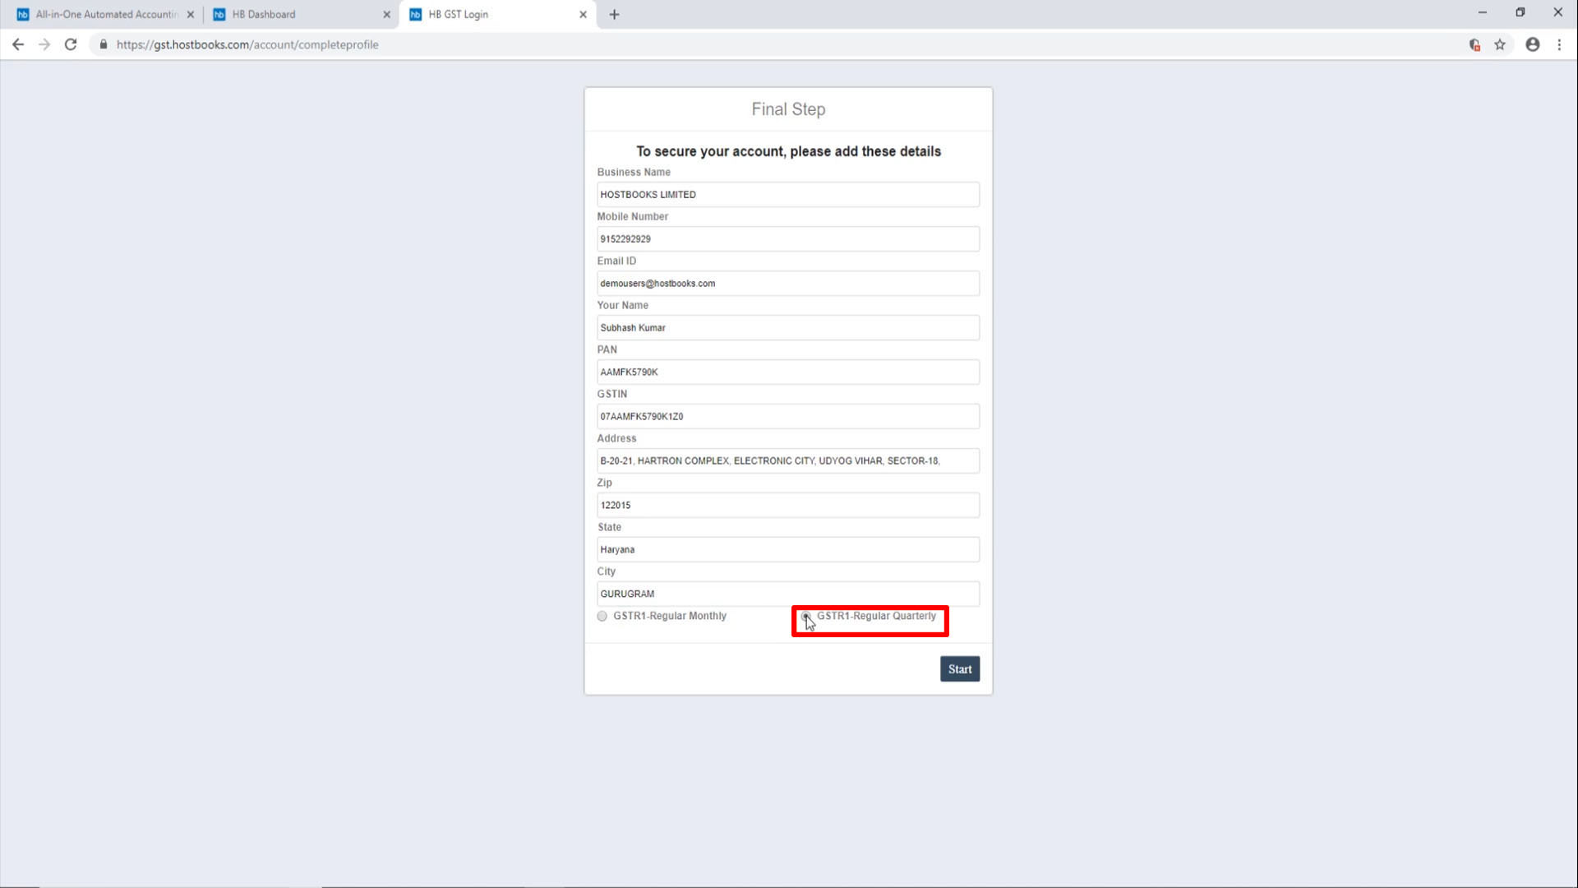This screenshot has width=1578, height=888.
Task: Minimize the browser window
Action: click(1482, 12)
